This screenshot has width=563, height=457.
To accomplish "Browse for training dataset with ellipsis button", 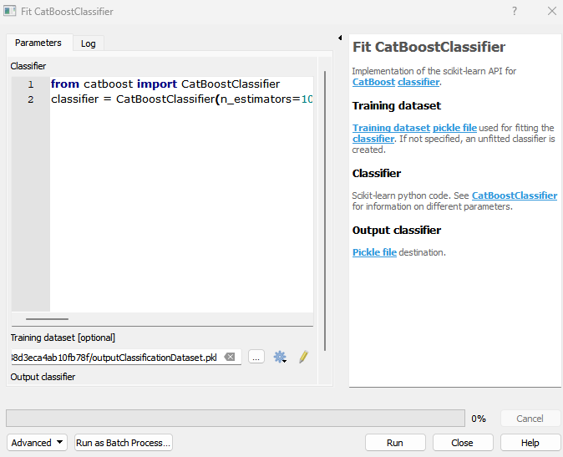I will coord(256,357).
